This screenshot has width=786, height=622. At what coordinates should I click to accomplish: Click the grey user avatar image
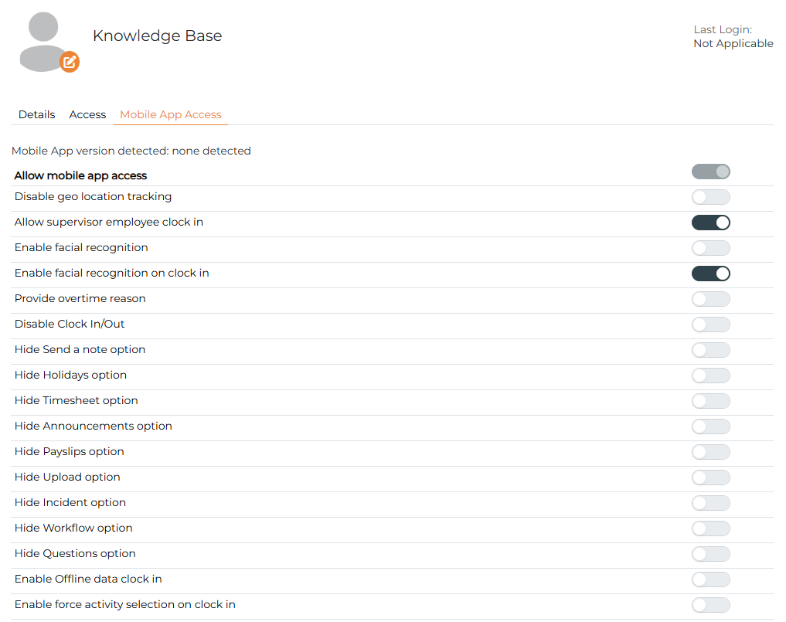43,42
